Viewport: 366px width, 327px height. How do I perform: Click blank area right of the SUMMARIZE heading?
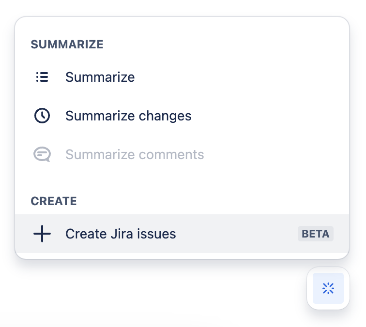click(x=218, y=45)
